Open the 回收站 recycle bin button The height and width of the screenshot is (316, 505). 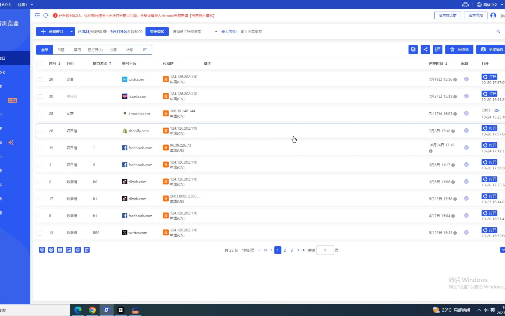pos(459,49)
